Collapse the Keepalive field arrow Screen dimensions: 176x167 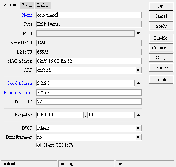(x=138, y=115)
